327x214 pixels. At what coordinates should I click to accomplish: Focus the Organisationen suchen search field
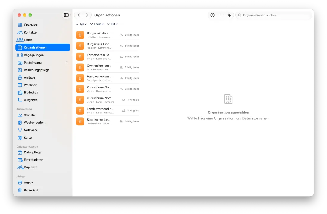(273, 15)
